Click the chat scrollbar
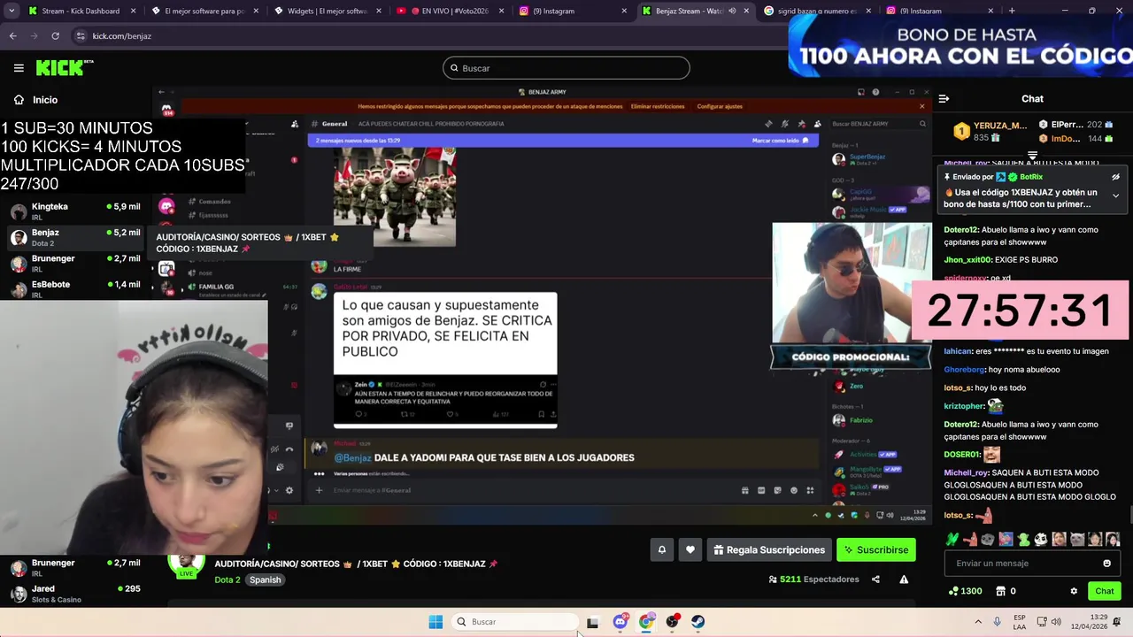The width and height of the screenshot is (1133, 637). (x=1129, y=516)
